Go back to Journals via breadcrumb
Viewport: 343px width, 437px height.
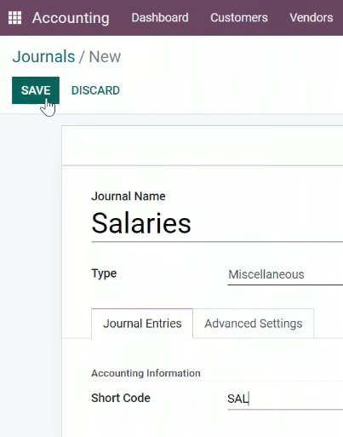[43, 56]
